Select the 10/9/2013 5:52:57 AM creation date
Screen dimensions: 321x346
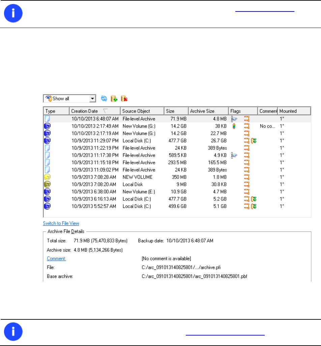pyautogui.click(x=94, y=206)
